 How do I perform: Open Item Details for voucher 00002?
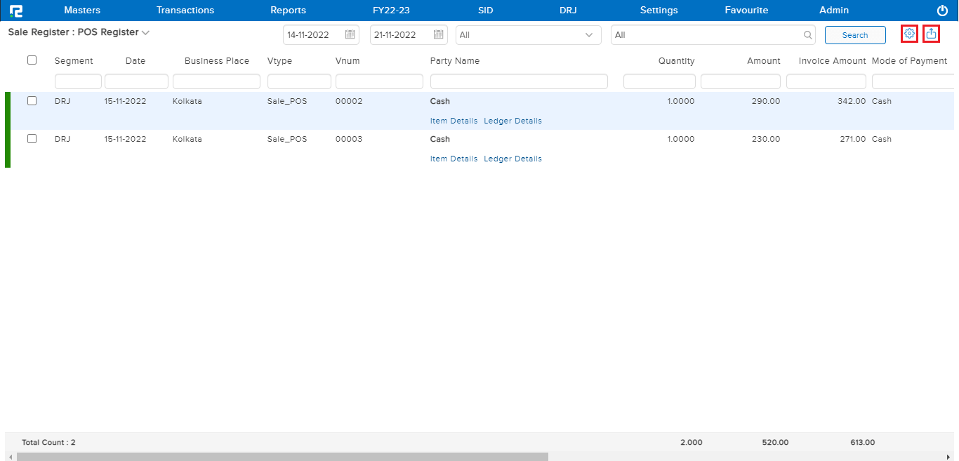pos(454,121)
